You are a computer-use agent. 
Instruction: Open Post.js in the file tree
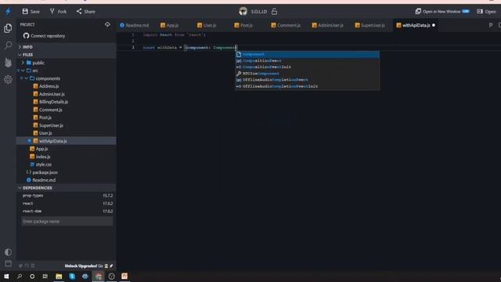tap(45, 117)
